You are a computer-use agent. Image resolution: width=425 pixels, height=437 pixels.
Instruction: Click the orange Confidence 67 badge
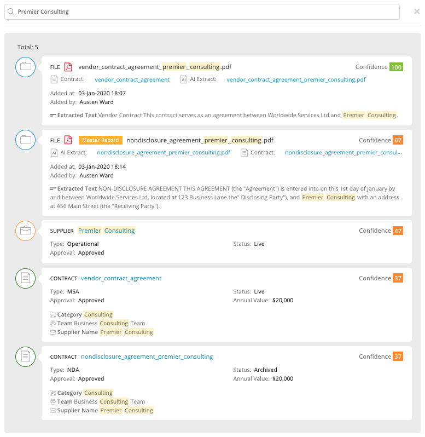[x=398, y=141]
